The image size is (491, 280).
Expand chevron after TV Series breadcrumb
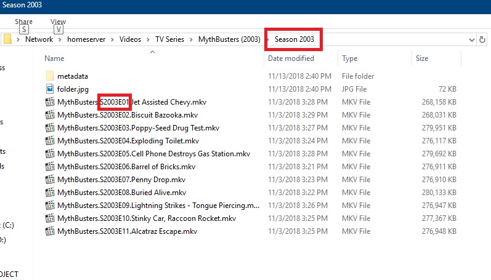click(x=191, y=39)
